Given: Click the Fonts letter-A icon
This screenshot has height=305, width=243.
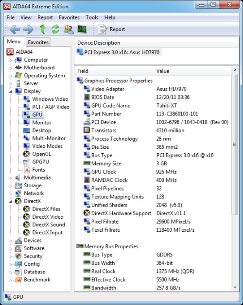Looking at the screenshot, I should [x=27, y=170].
